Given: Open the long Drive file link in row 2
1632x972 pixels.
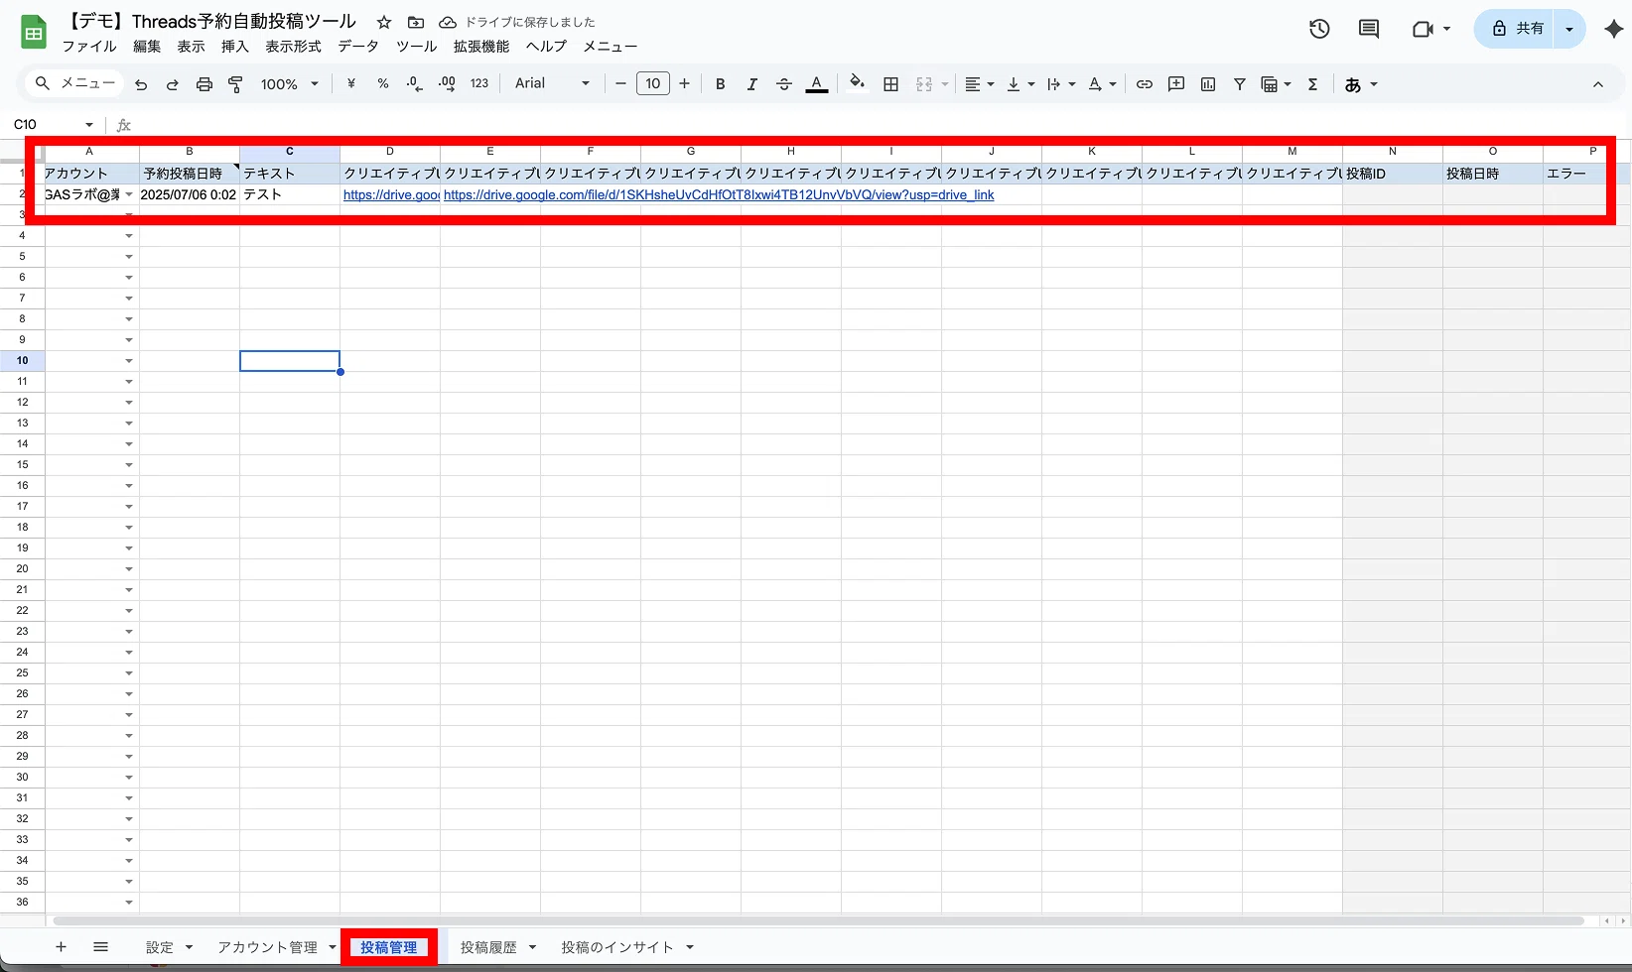Looking at the screenshot, I should click(719, 195).
